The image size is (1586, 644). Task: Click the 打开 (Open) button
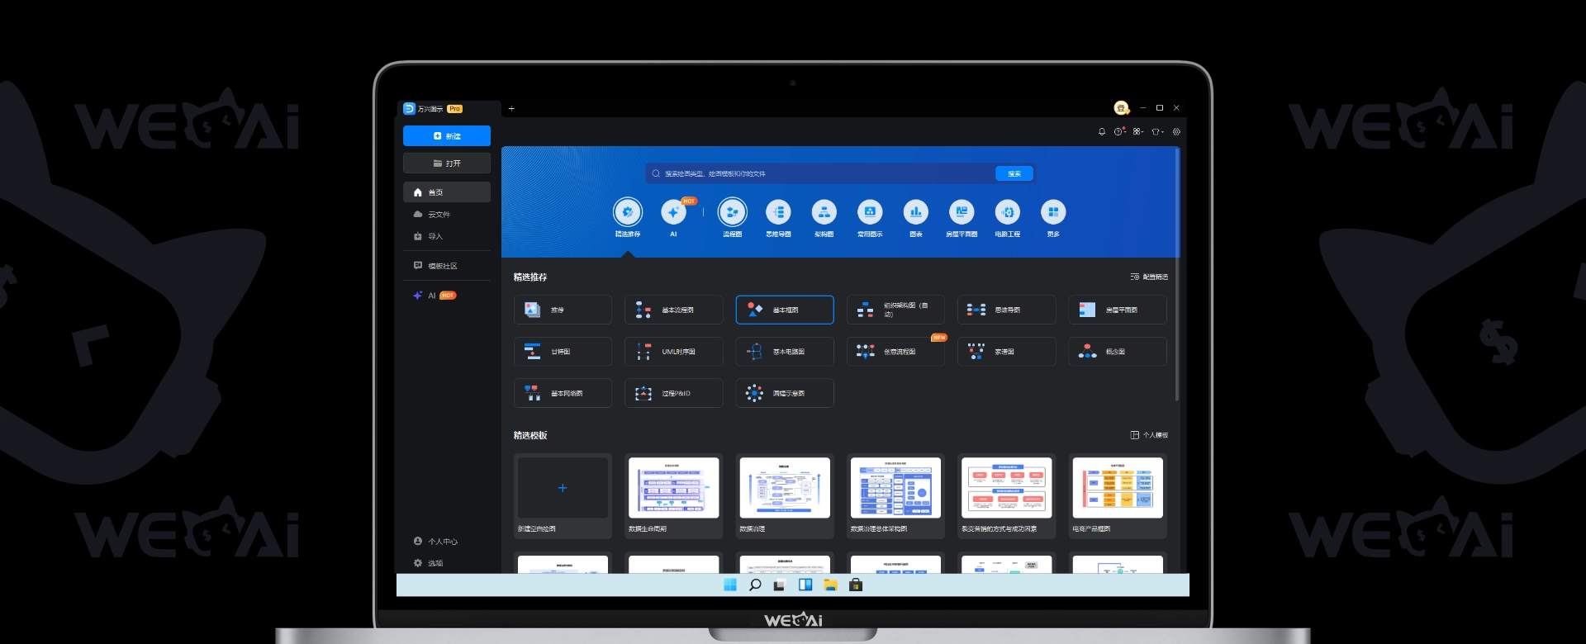pos(446,163)
